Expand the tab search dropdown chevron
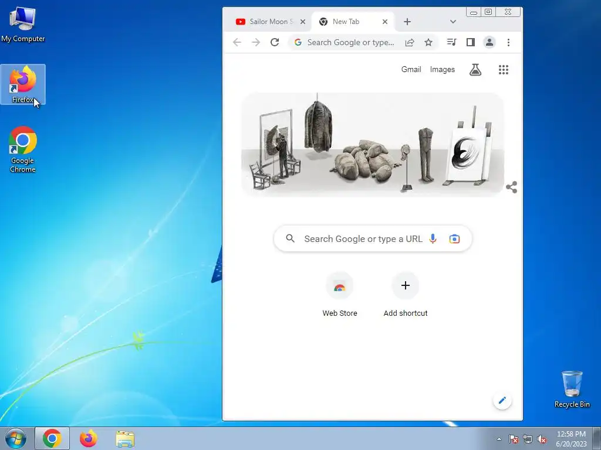 point(453,22)
